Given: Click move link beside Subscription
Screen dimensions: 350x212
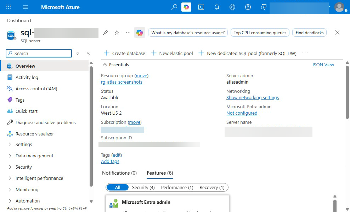Looking at the screenshot, I should (x=135, y=122).
